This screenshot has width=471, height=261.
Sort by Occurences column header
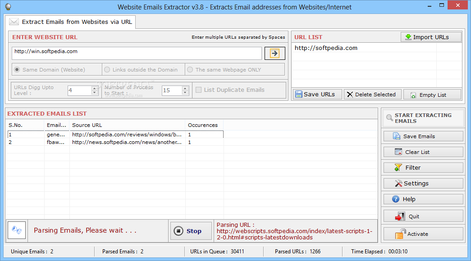(204, 125)
